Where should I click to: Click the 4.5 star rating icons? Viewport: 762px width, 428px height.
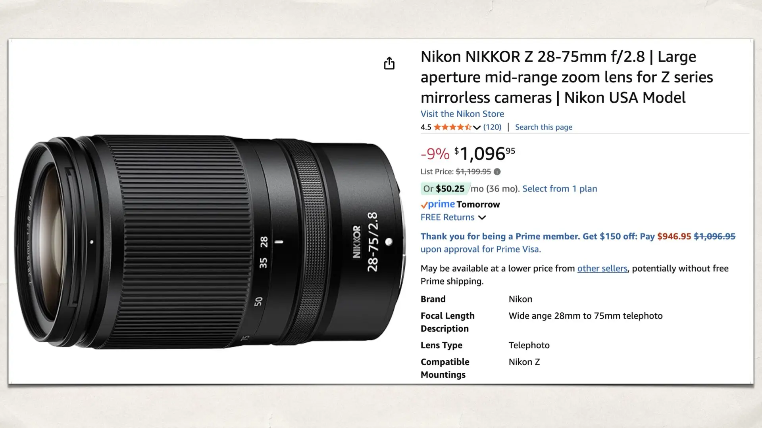point(452,127)
